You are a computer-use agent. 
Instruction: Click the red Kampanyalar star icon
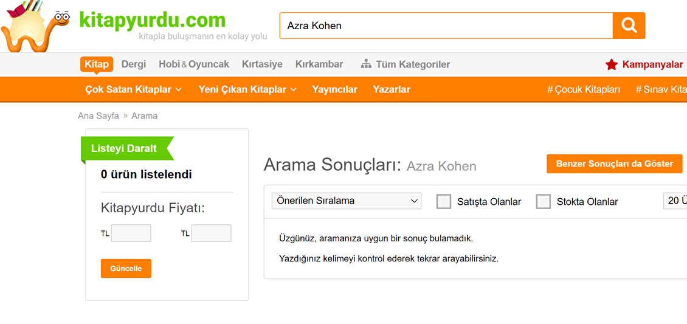[611, 65]
